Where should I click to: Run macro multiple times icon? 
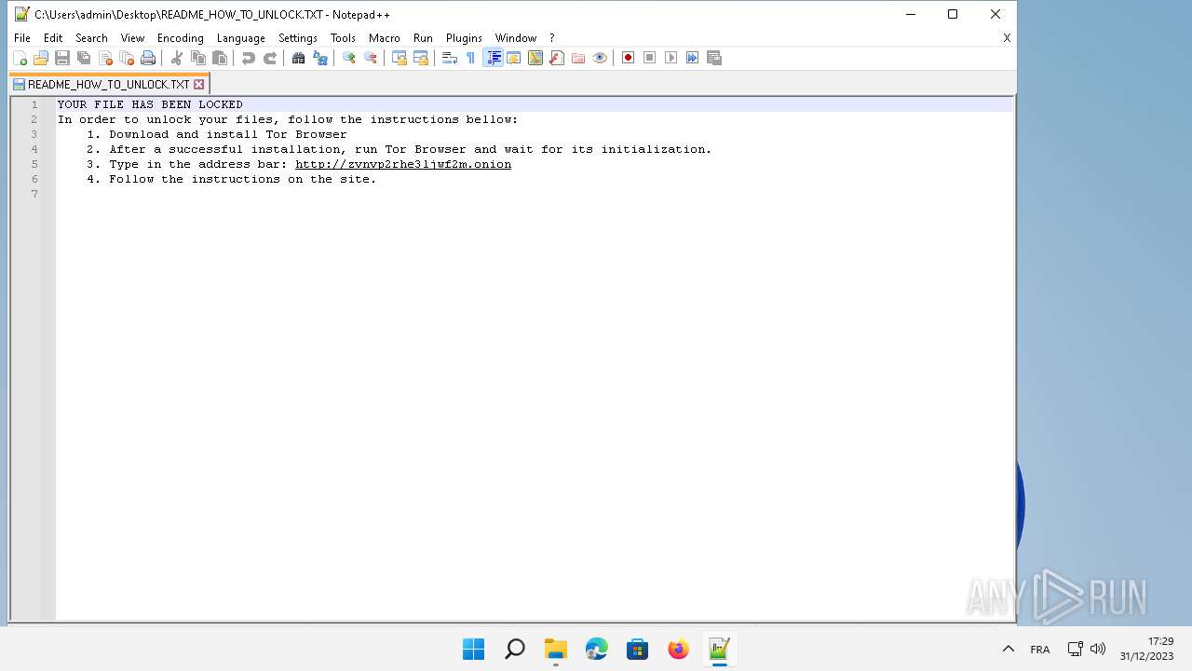click(693, 58)
